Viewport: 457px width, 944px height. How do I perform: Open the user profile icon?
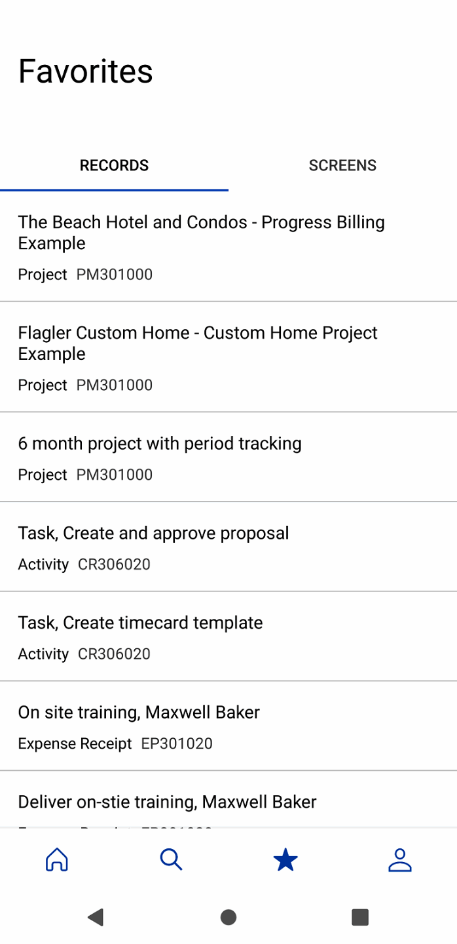[399, 859]
